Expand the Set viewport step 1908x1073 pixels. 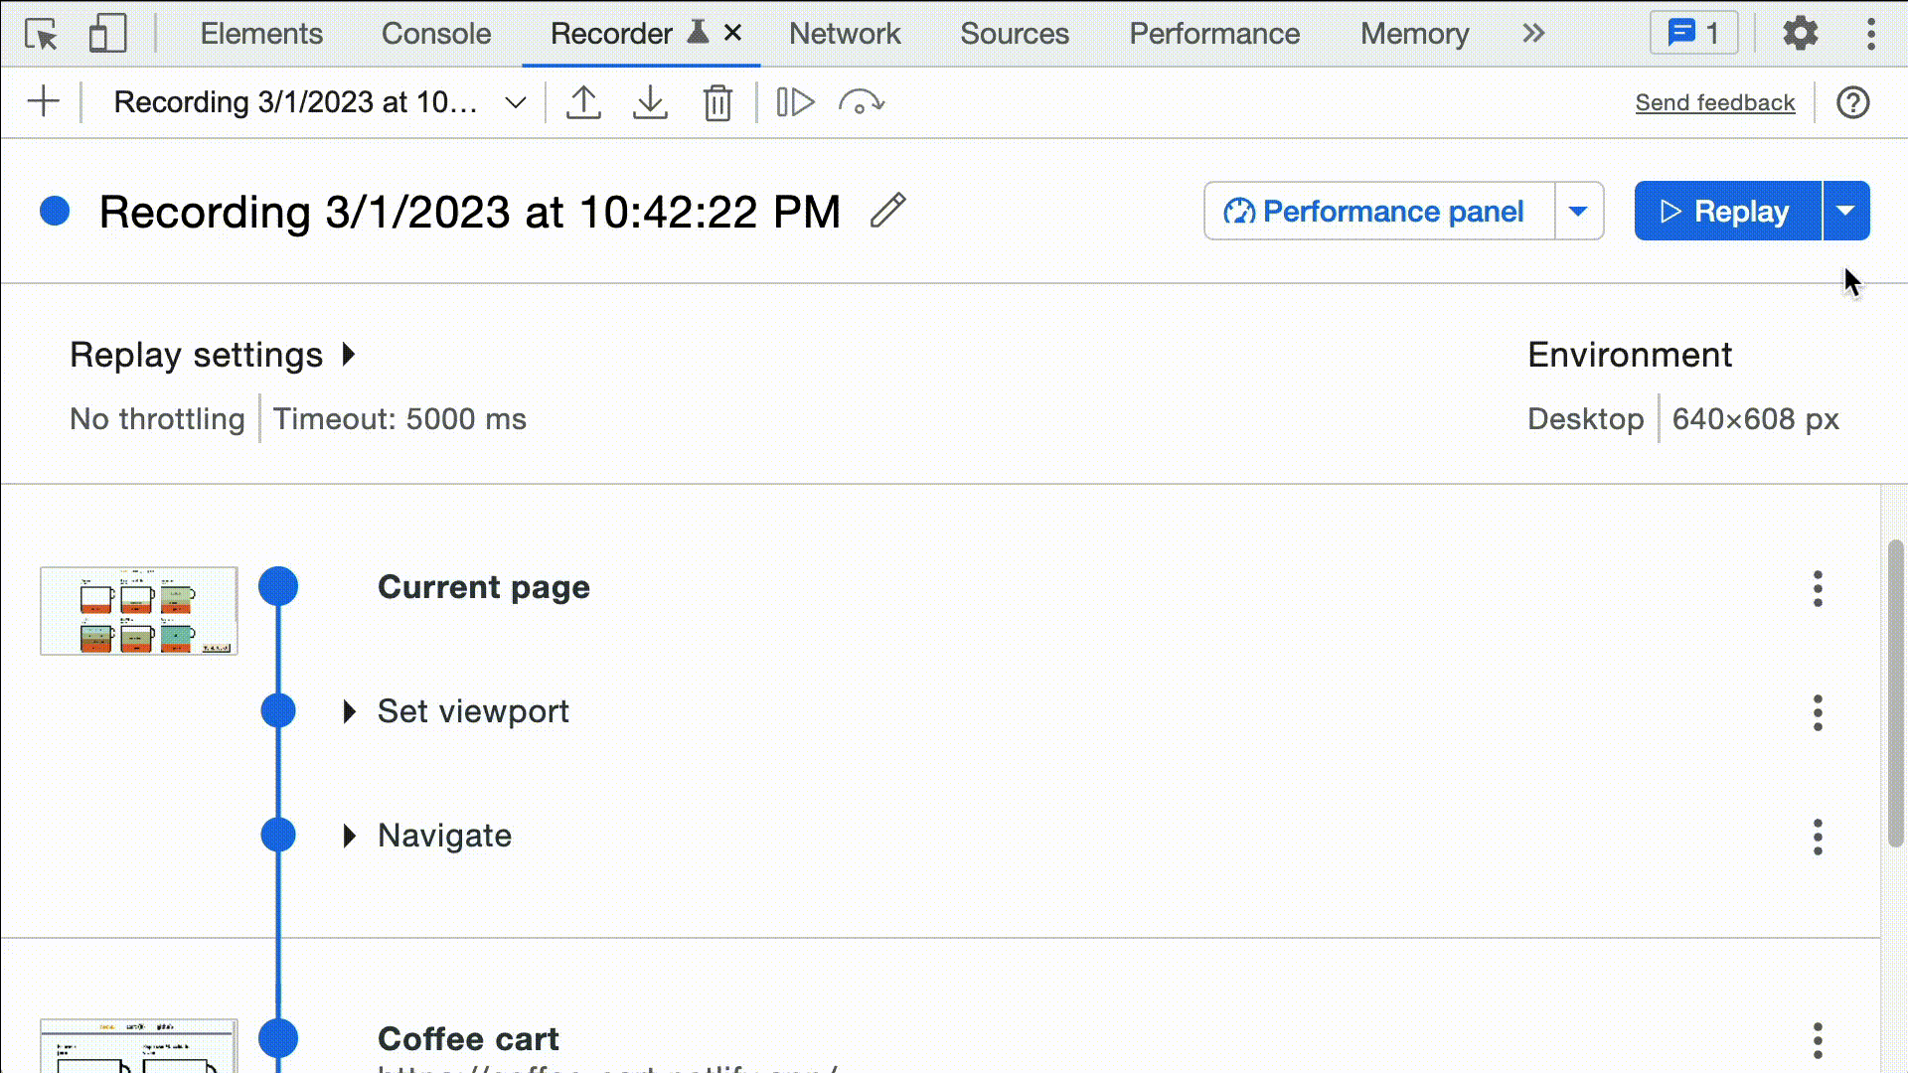click(x=347, y=710)
